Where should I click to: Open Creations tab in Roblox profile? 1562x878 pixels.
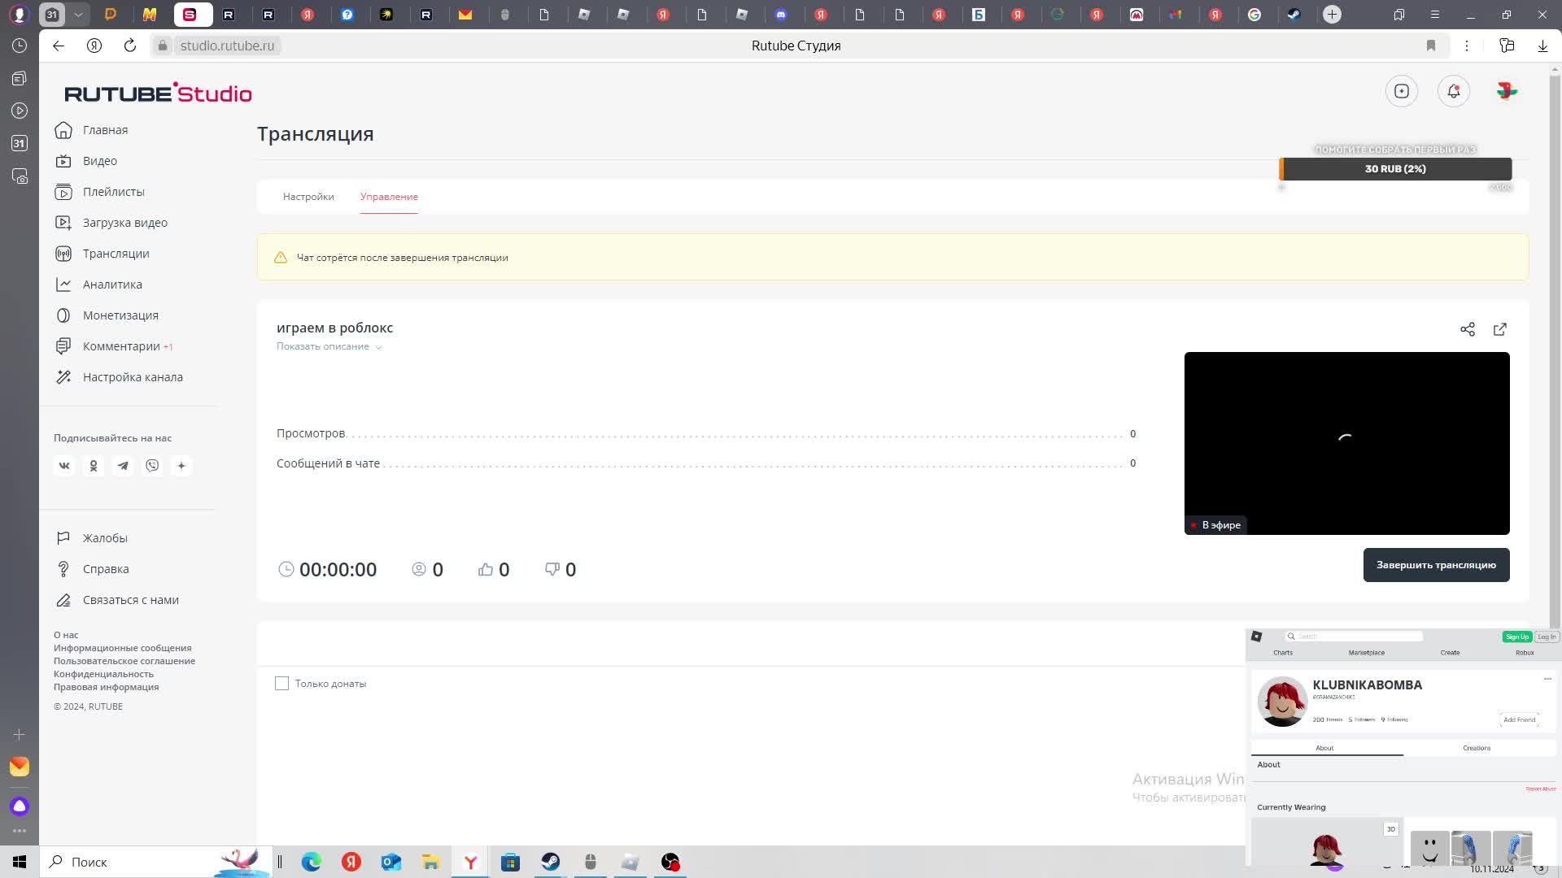coord(1477,748)
